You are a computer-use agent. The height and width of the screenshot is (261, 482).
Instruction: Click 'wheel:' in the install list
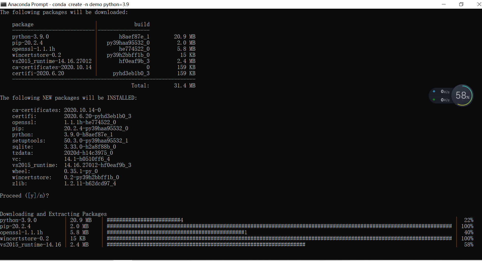click(x=21, y=171)
